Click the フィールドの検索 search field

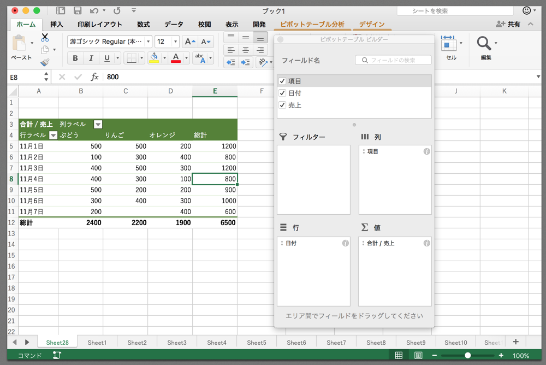pyautogui.click(x=393, y=60)
